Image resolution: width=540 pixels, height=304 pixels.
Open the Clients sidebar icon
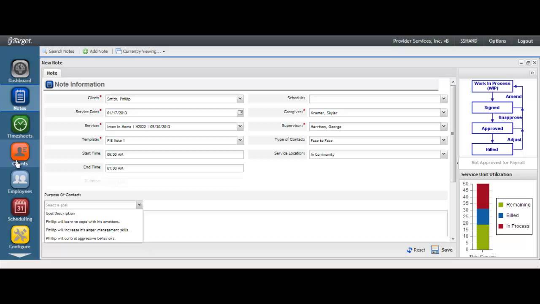[20, 155]
